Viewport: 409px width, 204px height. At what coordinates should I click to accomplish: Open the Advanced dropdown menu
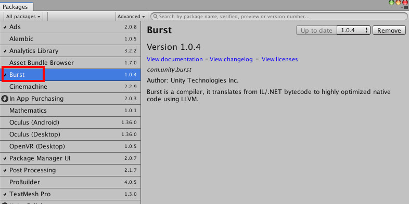(131, 17)
